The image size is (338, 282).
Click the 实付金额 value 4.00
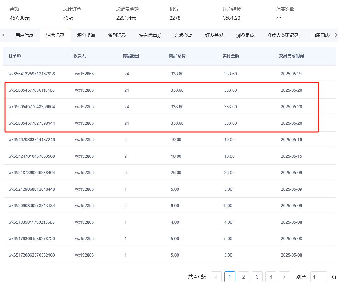coord(228,222)
